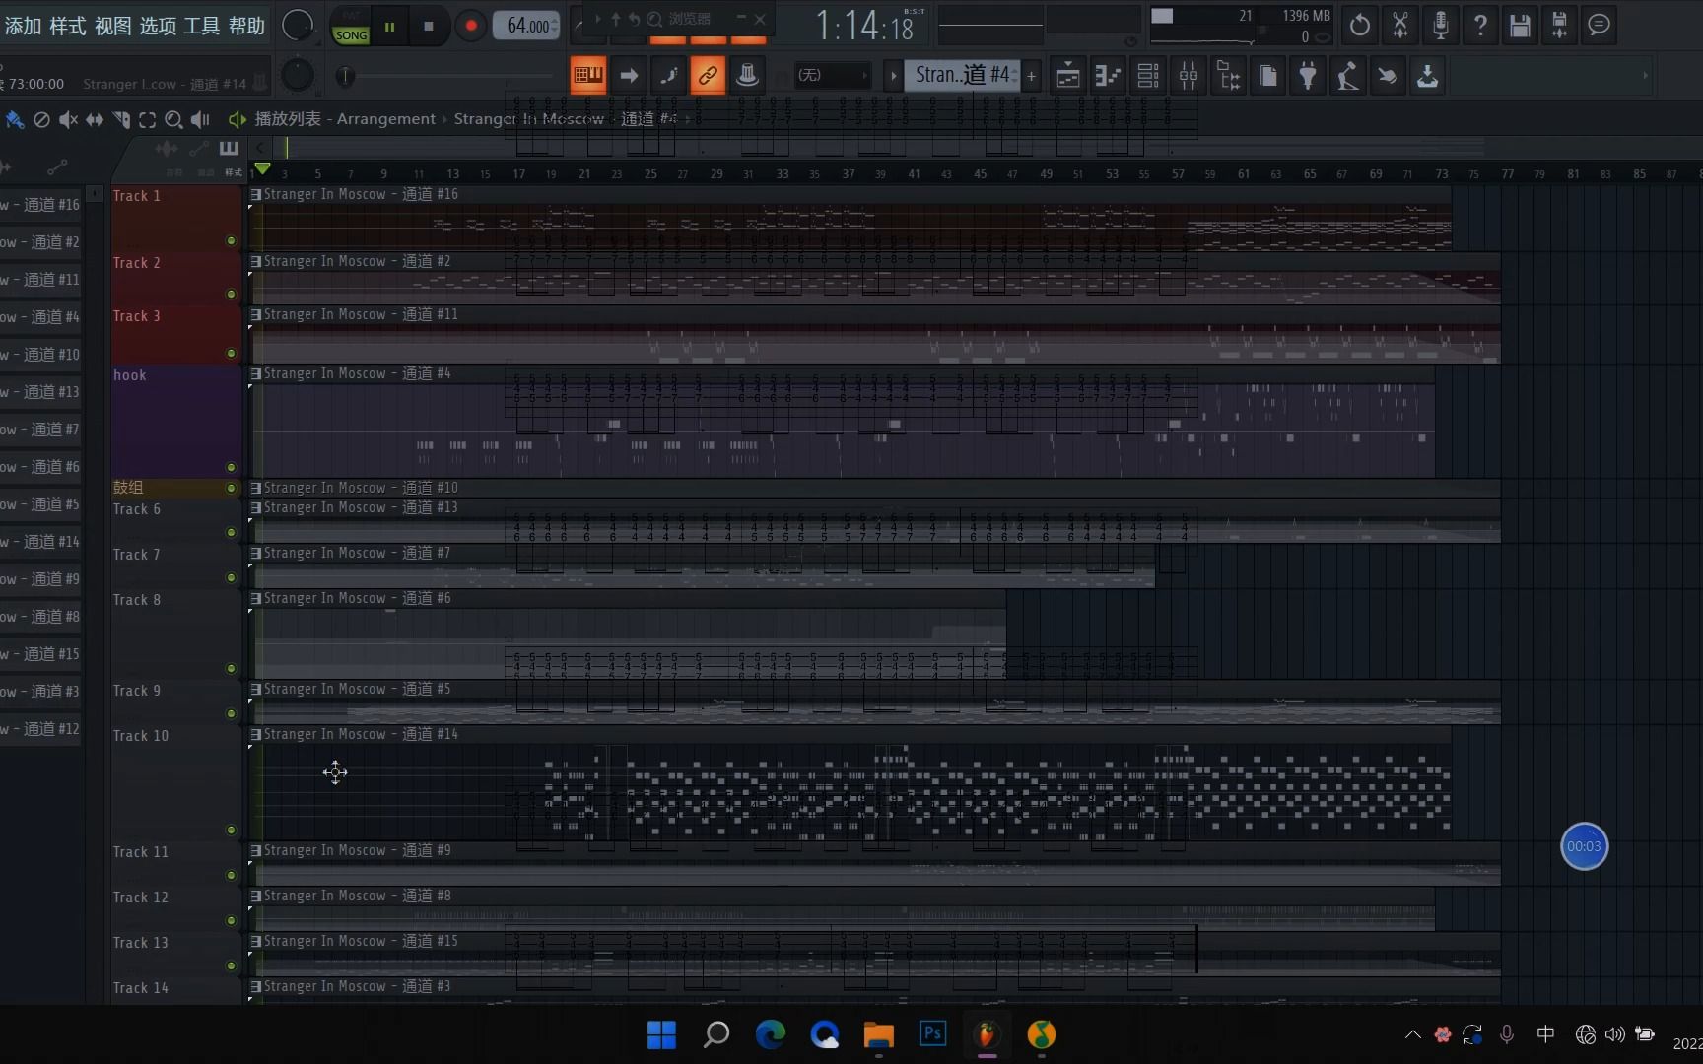Open the undo history icon
Screen dimensions: 1703x1064
1360,26
